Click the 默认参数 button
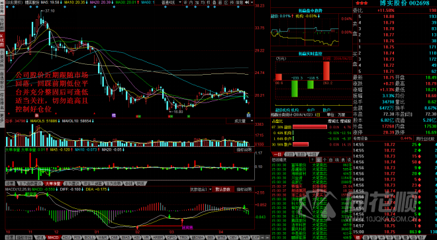This screenshot has height=240, width=437. click(223, 189)
